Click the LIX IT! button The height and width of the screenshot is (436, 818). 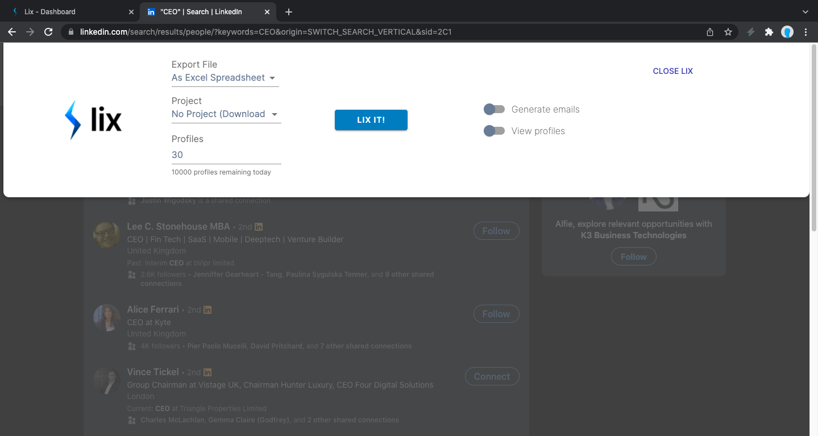(x=371, y=120)
